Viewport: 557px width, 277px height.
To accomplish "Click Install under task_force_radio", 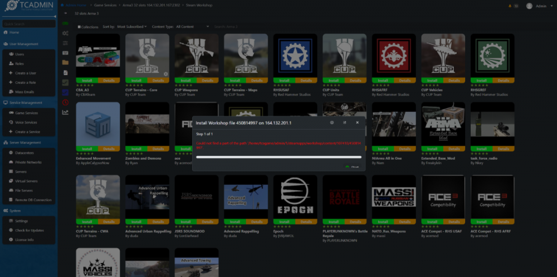I will (481, 149).
